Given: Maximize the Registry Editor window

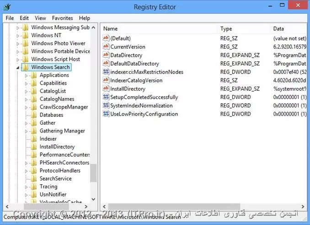Looking at the screenshot, I should point(282,5).
